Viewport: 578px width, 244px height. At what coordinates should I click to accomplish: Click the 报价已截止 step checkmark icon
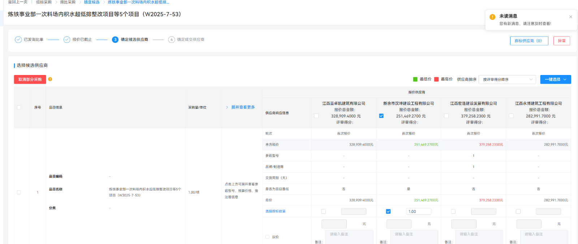click(x=67, y=40)
